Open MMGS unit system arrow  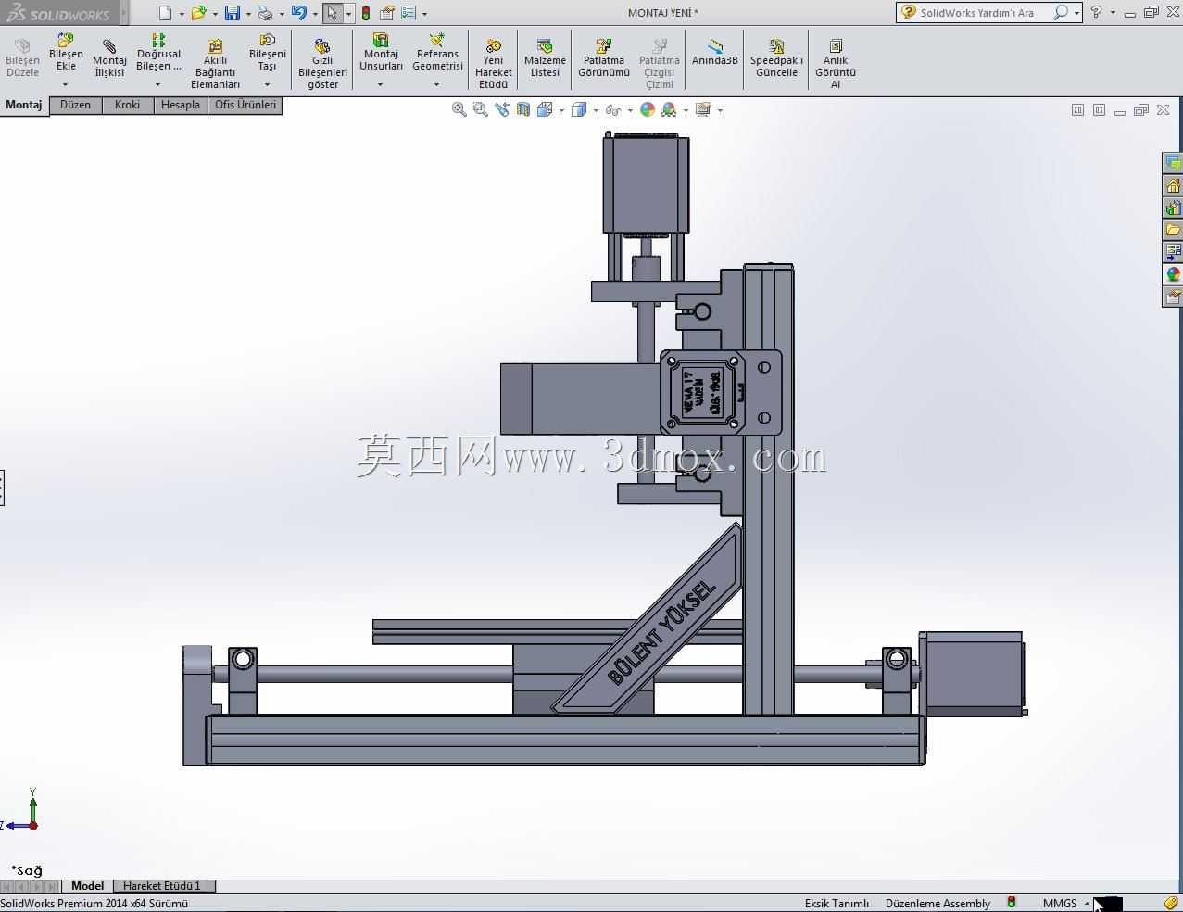tap(1088, 903)
